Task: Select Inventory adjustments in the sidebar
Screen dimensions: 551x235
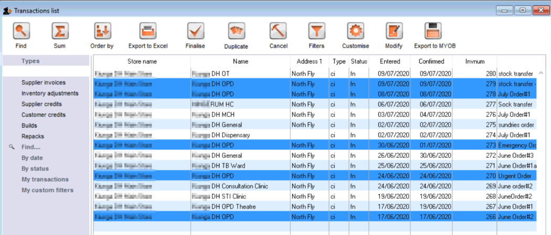Action: click(x=50, y=93)
